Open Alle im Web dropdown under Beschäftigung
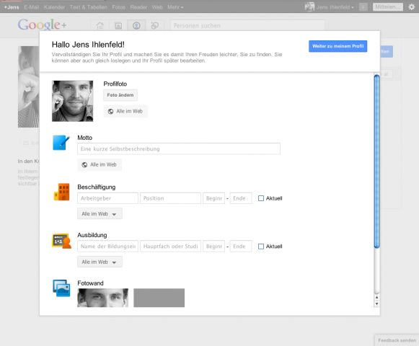419x346 pixels. point(100,214)
